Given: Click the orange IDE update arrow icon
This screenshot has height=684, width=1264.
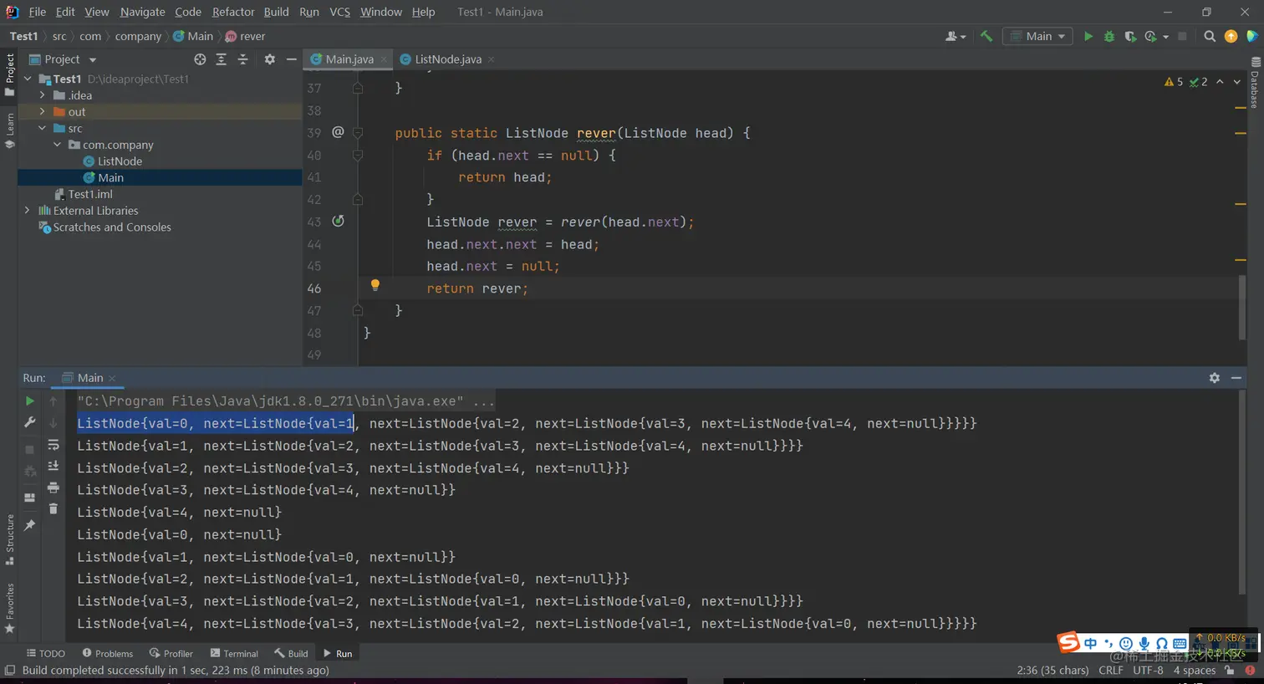Looking at the screenshot, I should (1231, 36).
